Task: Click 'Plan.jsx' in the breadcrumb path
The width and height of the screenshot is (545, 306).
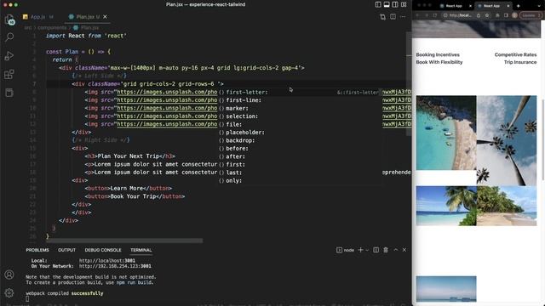Action: [x=89, y=27]
